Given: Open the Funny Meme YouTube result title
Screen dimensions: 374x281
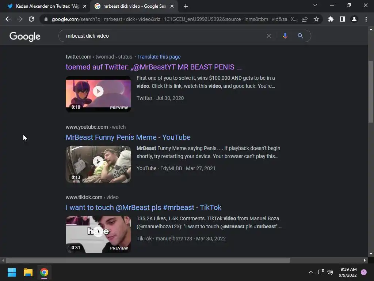Looking at the screenshot, I should tap(128, 137).
